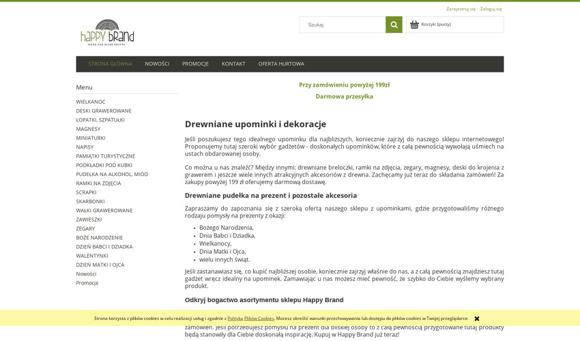The image size is (580, 341).
Task: Select Wielkanoc category in side menu
Action: coord(91,102)
